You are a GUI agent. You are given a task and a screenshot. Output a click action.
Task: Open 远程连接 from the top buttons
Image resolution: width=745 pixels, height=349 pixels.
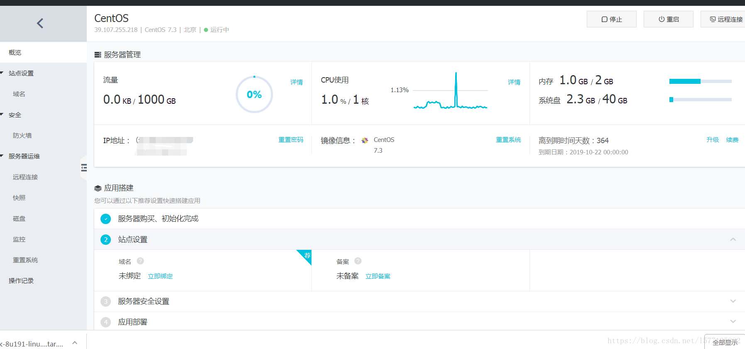click(x=723, y=19)
